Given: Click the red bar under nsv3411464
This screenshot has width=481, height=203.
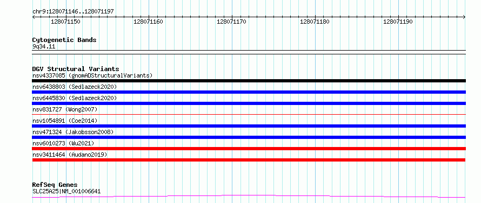Looking at the screenshot, I should click(x=249, y=160).
